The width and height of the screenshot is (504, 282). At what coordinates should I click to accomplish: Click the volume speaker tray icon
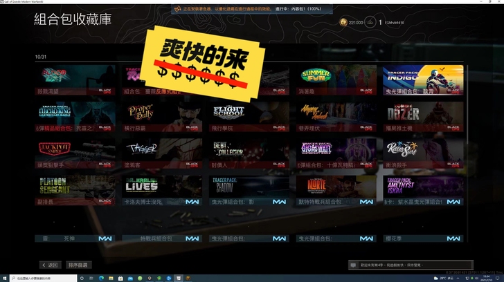point(476,278)
